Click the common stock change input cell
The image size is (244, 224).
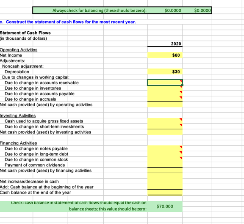[165, 159]
